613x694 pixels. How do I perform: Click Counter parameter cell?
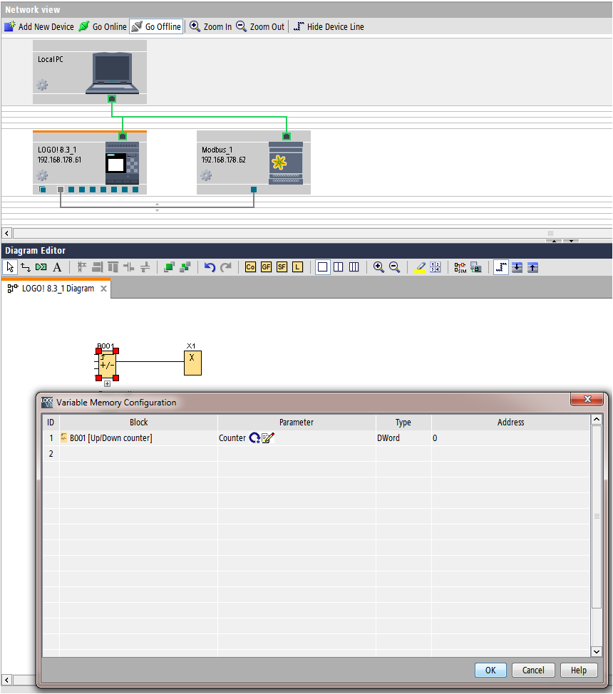pos(297,437)
